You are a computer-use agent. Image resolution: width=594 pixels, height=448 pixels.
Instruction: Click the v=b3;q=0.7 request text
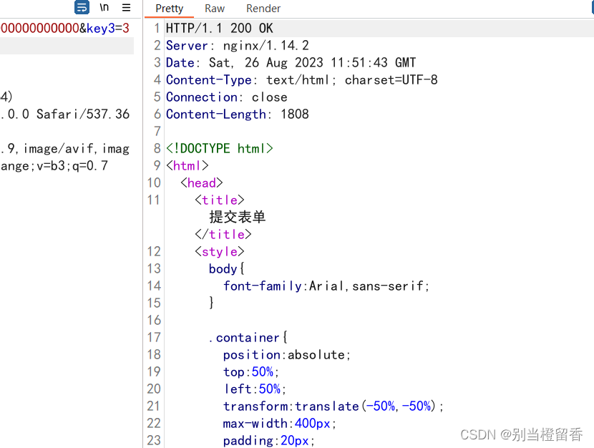click(72, 166)
